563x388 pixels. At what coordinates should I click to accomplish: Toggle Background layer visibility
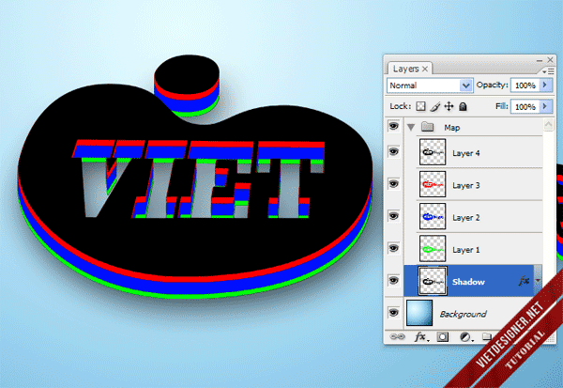click(393, 312)
